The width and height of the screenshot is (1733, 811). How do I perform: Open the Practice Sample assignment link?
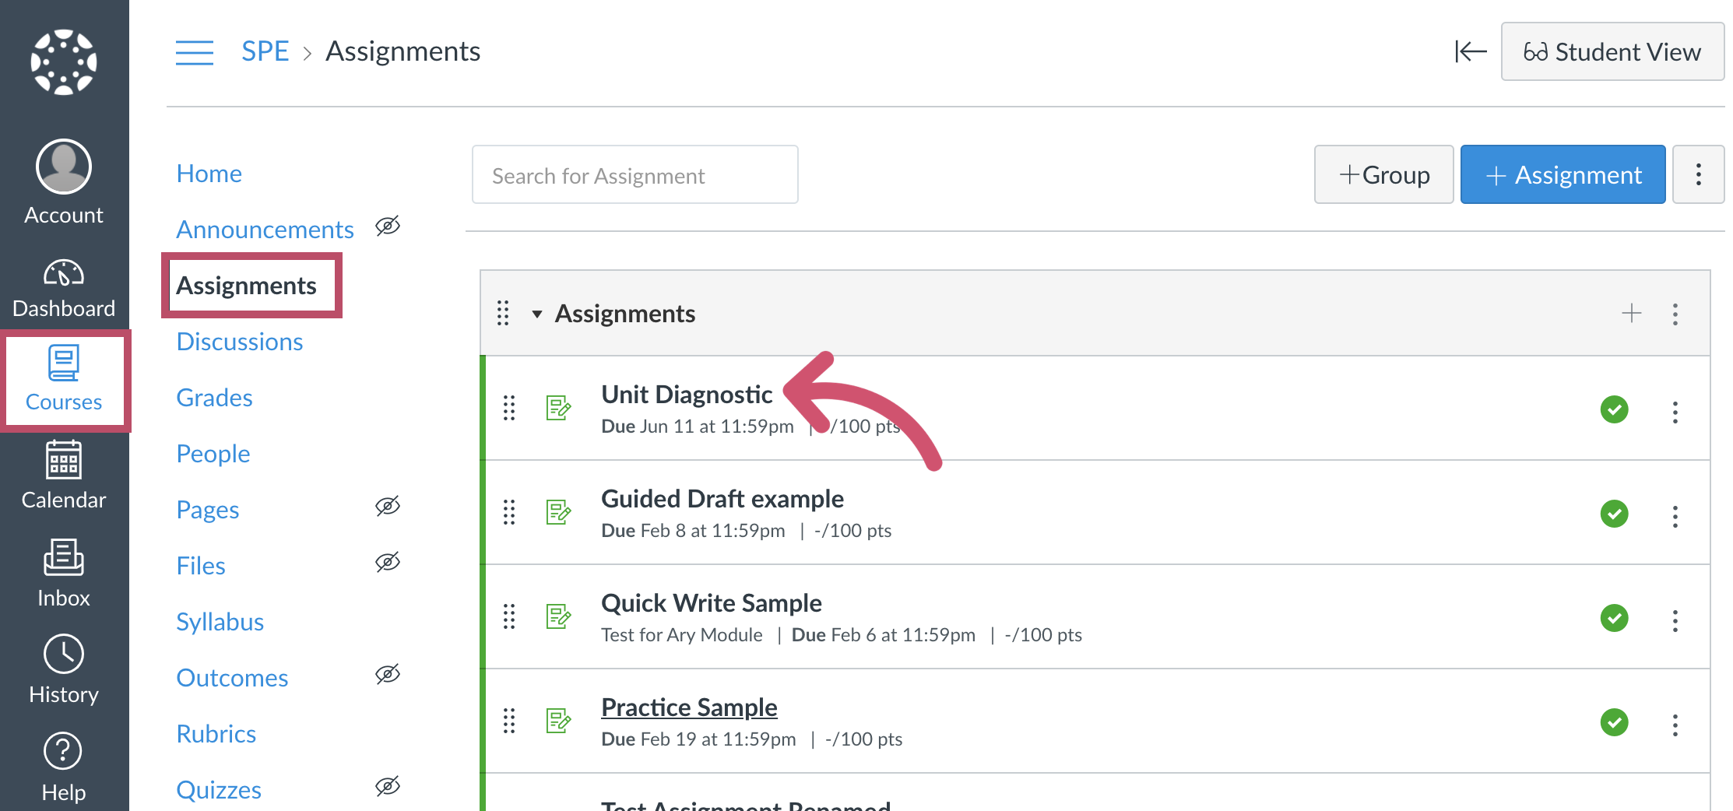coord(689,707)
